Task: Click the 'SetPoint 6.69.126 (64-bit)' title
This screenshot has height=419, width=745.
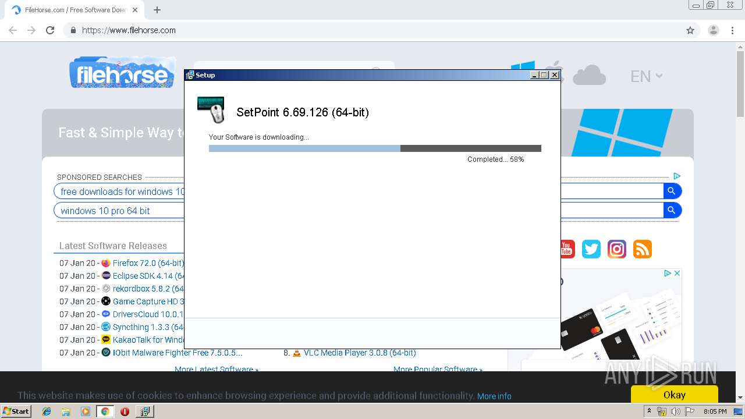Action: 303,112
